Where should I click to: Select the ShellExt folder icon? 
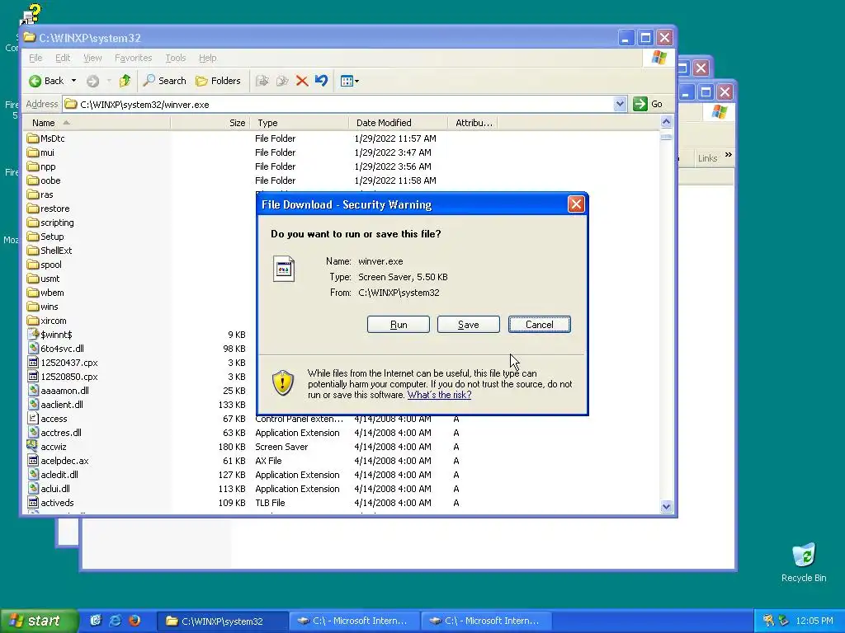(33, 251)
